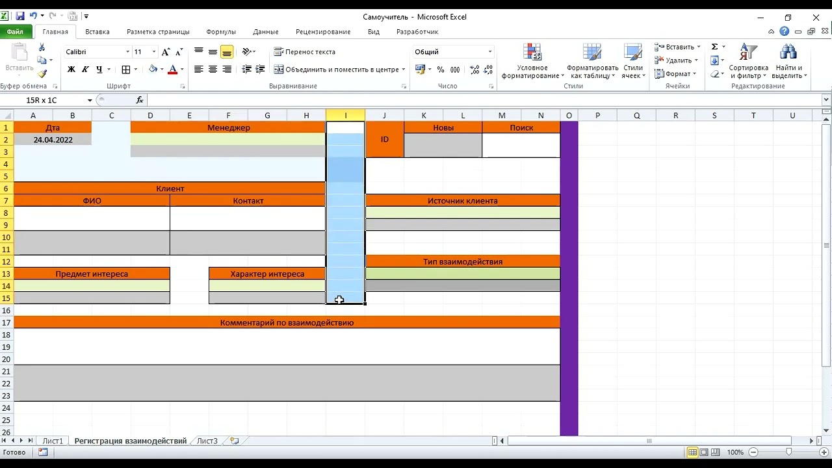This screenshot has height=468, width=832.
Task: Click insert function fx icon
Action: click(140, 100)
